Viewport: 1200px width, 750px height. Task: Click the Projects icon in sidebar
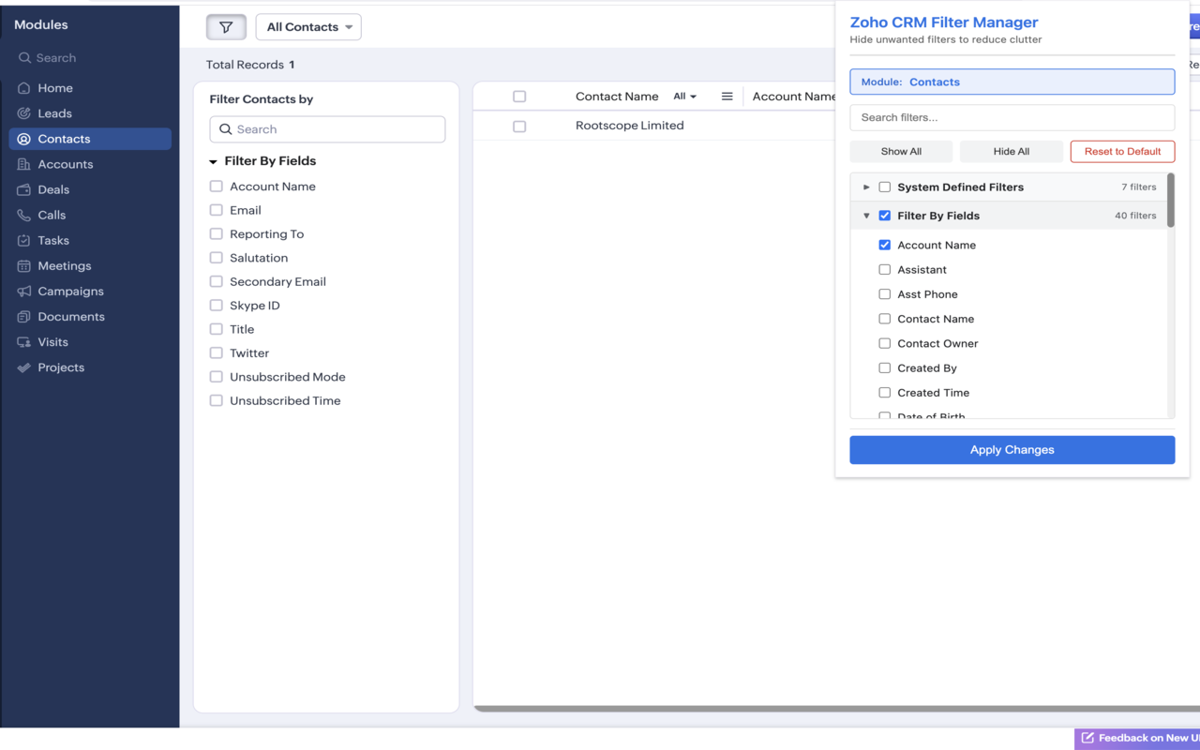[24, 367]
